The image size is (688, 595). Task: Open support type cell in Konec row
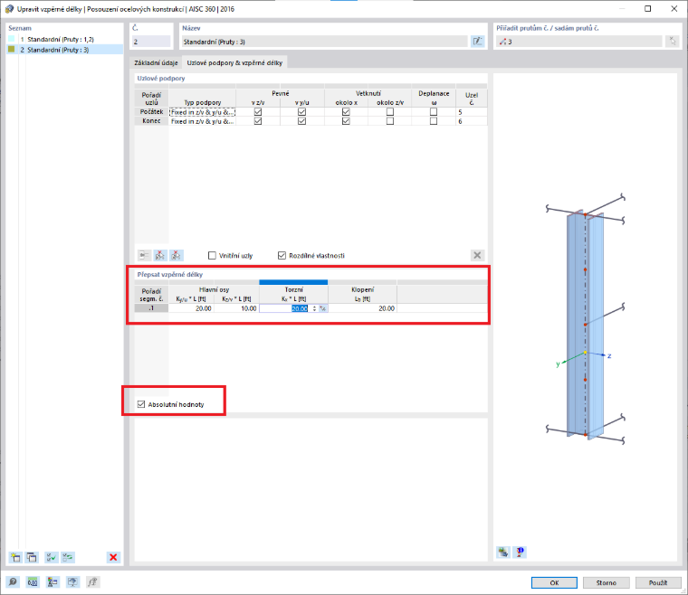coord(202,121)
